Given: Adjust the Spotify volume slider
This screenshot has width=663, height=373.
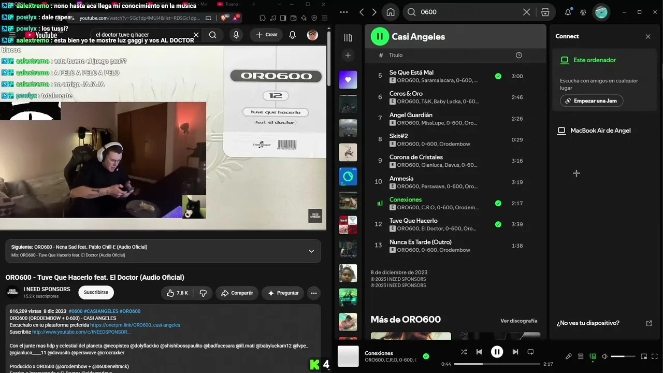Looking at the screenshot, I should [x=623, y=356].
